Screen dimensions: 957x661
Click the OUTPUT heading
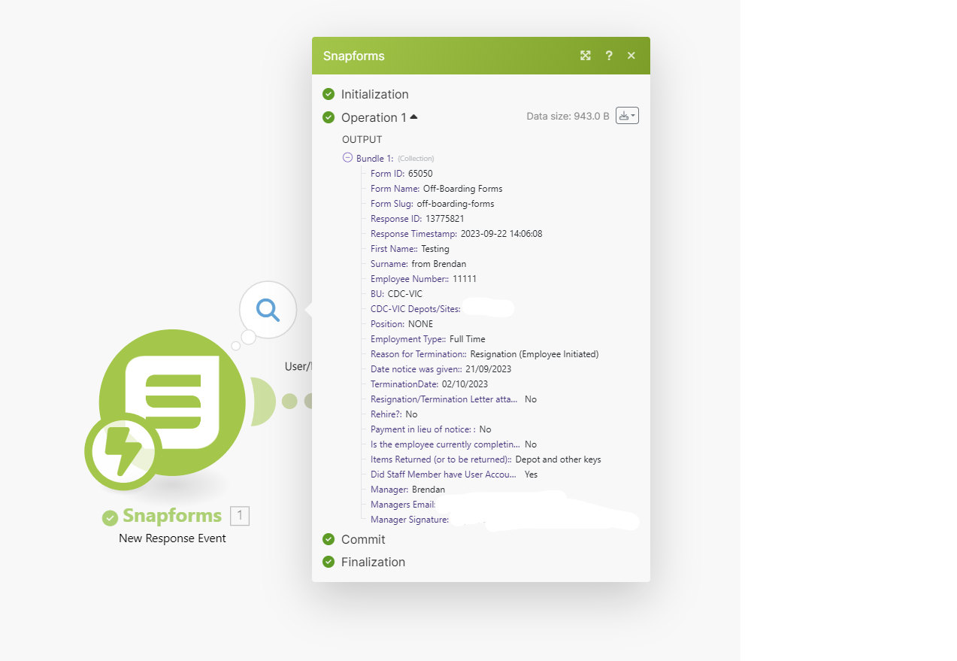click(362, 140)
